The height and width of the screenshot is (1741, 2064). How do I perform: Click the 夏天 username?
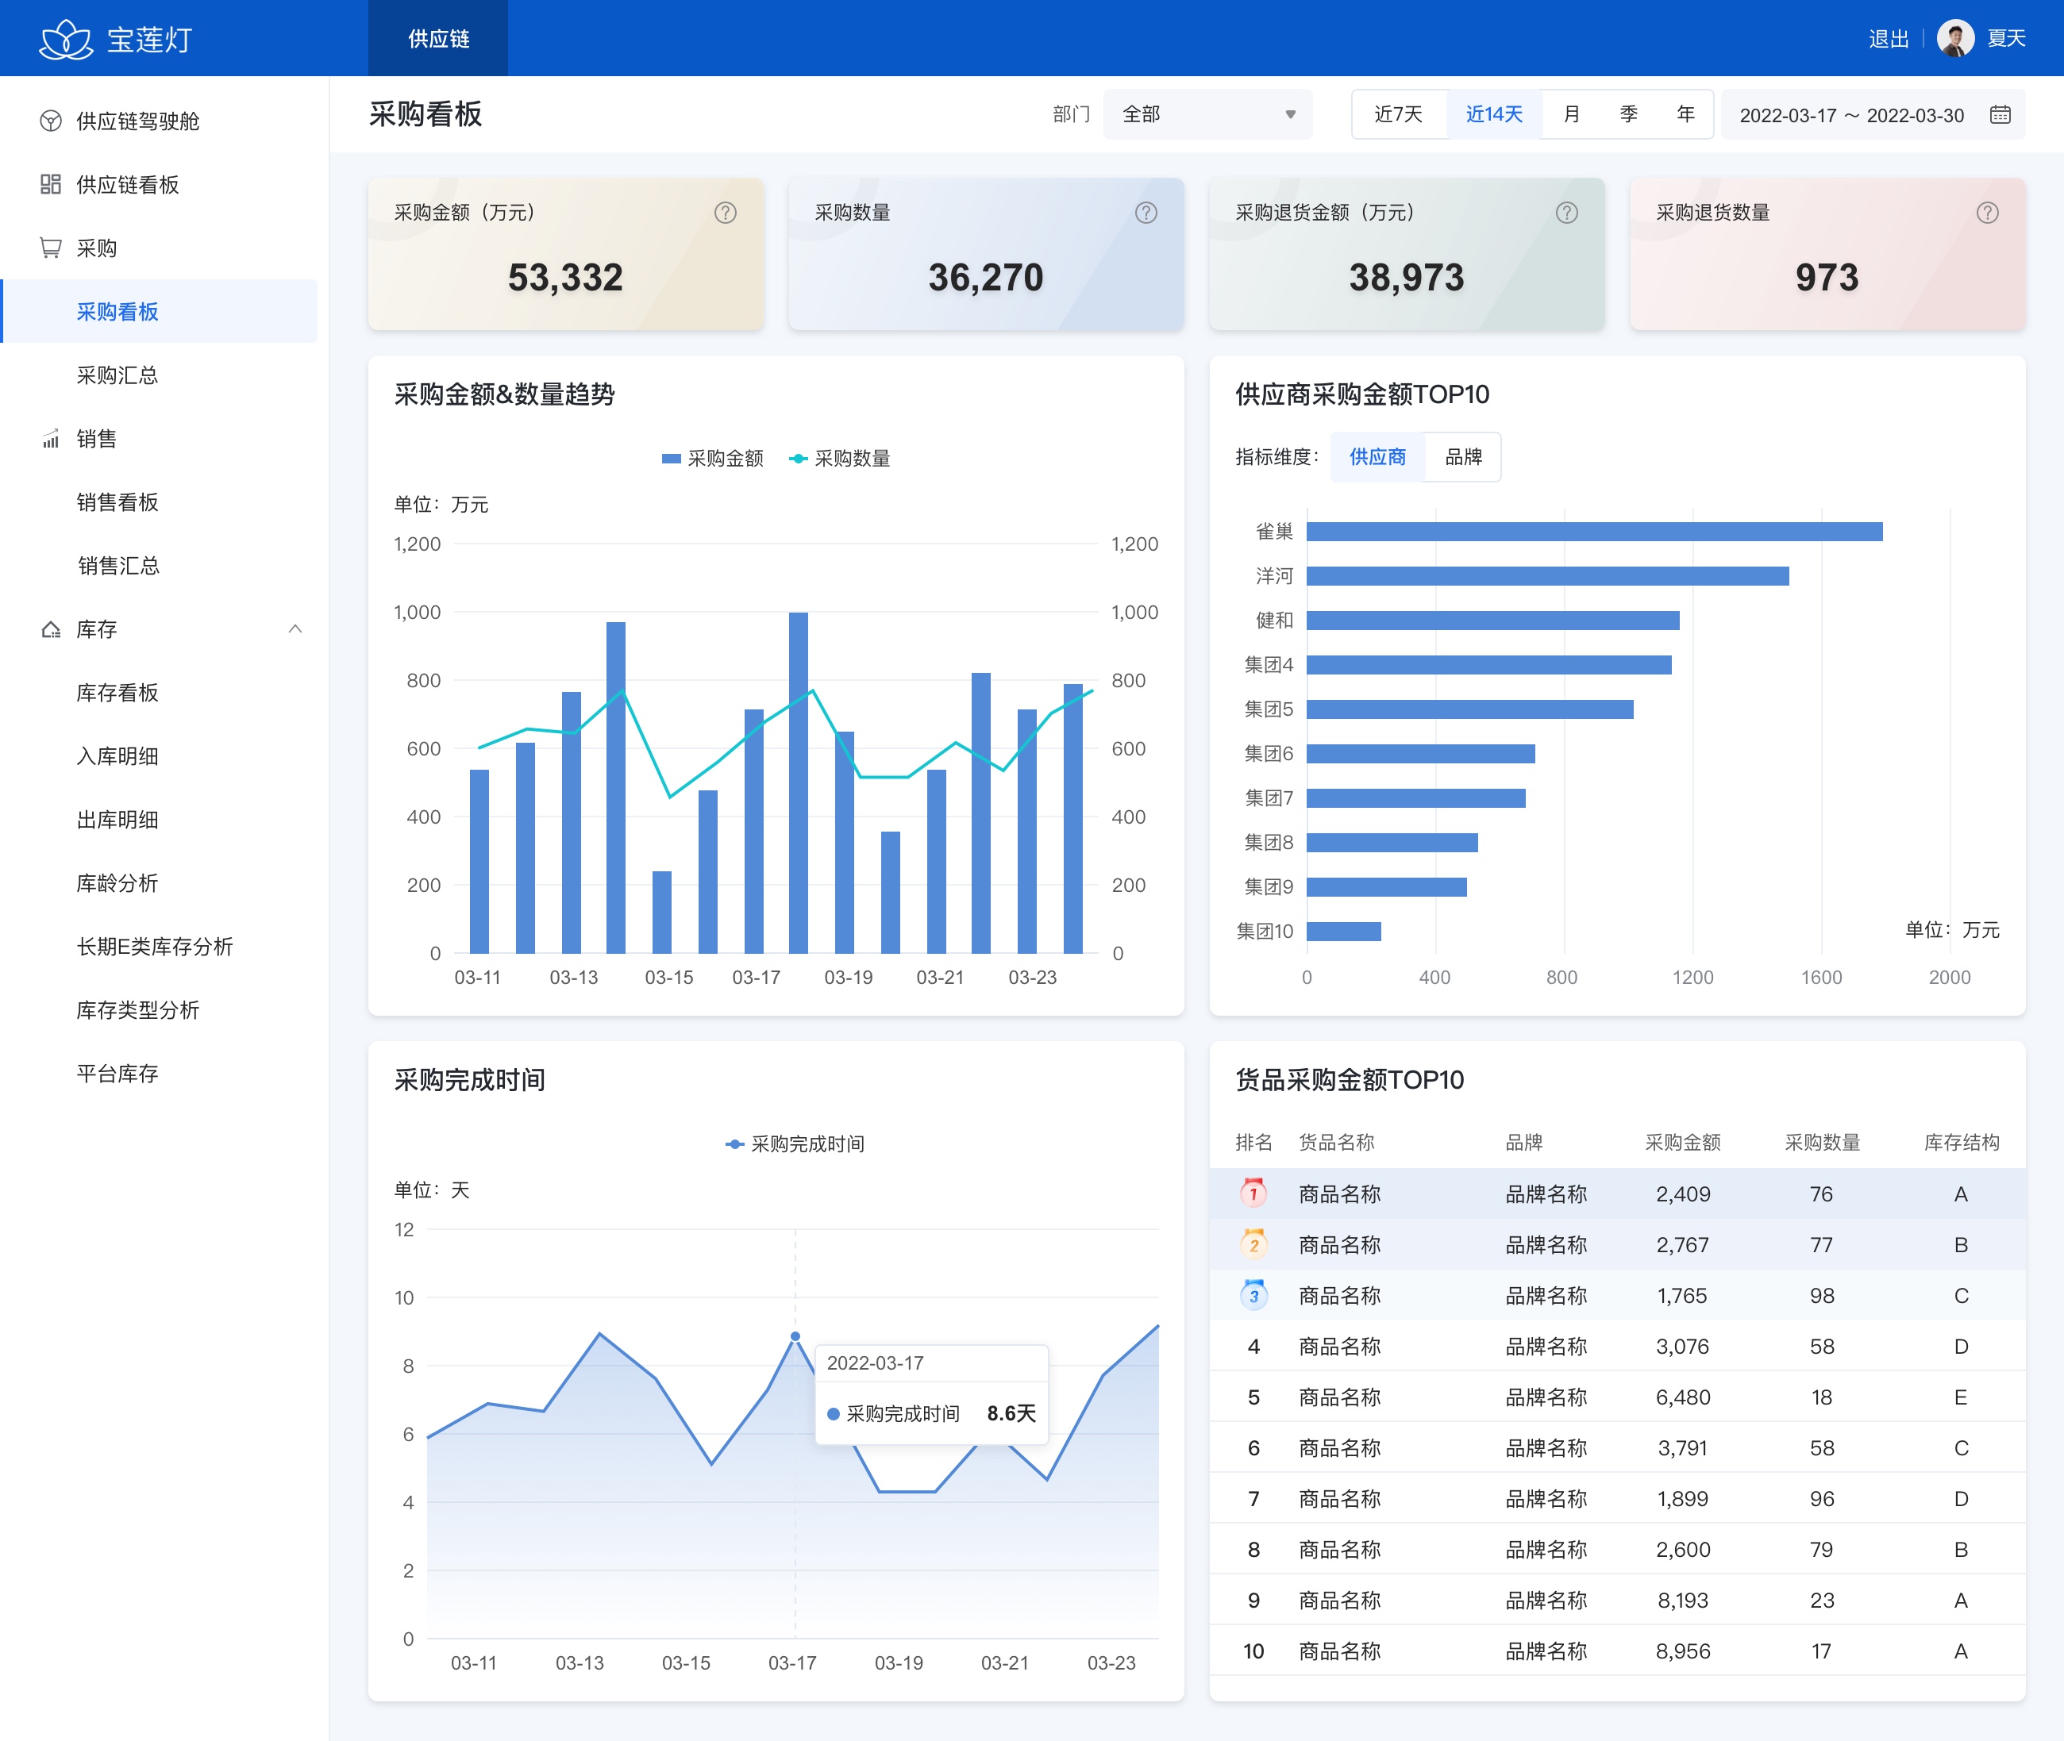[x=2006, y=39]
